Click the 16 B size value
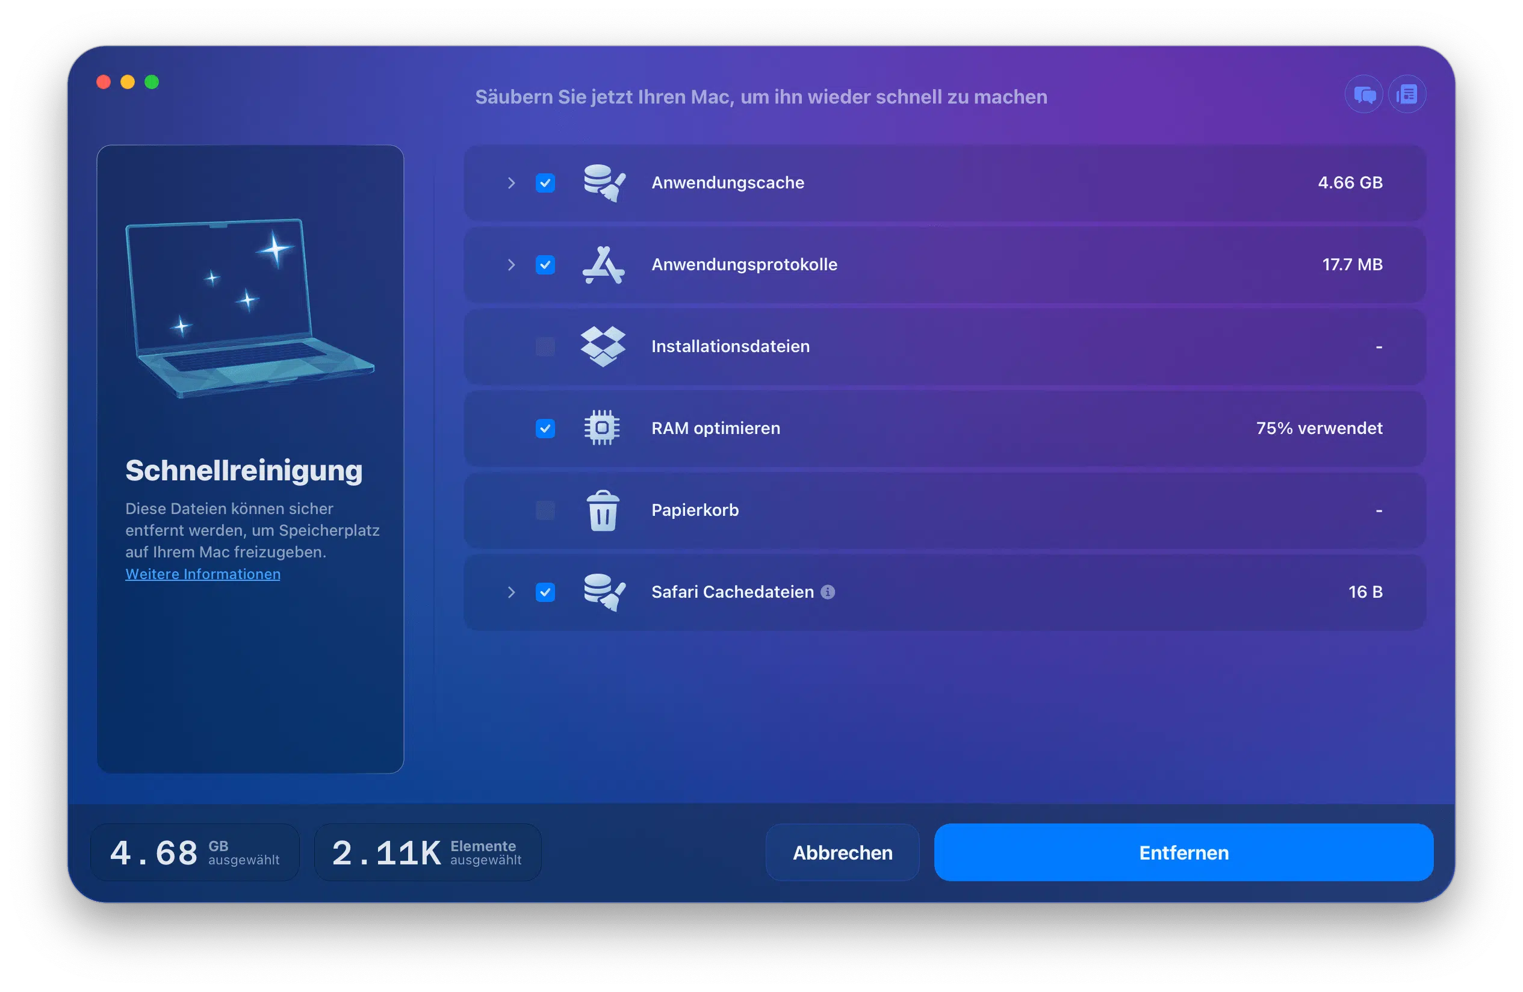This screenshot has width=1523, height=992. pyautogui.click(x=1365, y=593)
